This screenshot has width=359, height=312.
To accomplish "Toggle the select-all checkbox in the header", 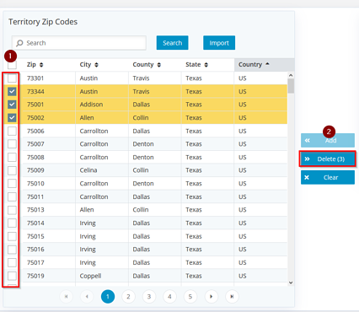I will click(12, 65).
